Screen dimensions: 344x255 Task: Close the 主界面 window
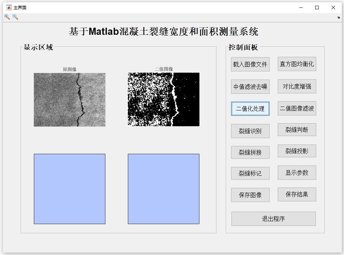click(333, 8)
